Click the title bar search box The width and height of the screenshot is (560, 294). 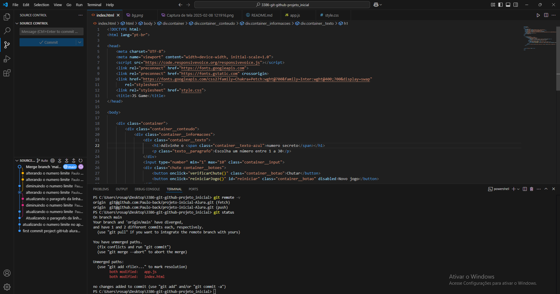(282, 5)
